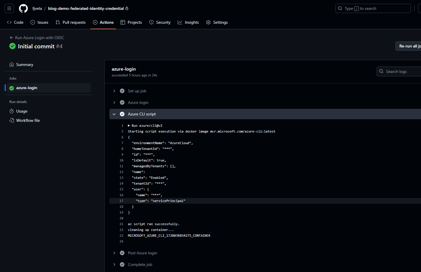
Task: Click the "environmentName": "AzureCloud" log line
Action: tap(162, 143)
